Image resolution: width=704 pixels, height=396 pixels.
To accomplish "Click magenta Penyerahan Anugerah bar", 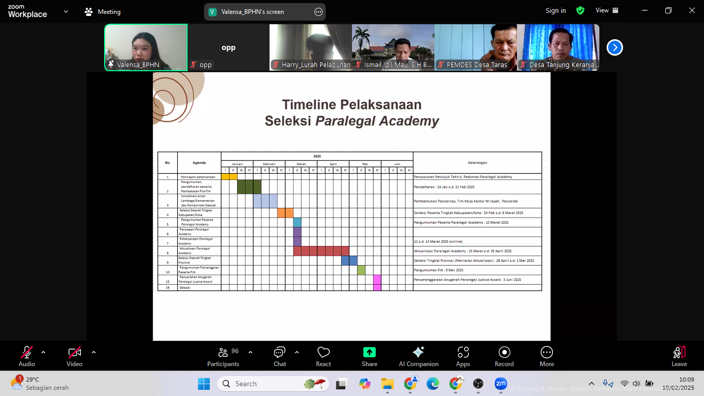I will click(x=377, y=283).
